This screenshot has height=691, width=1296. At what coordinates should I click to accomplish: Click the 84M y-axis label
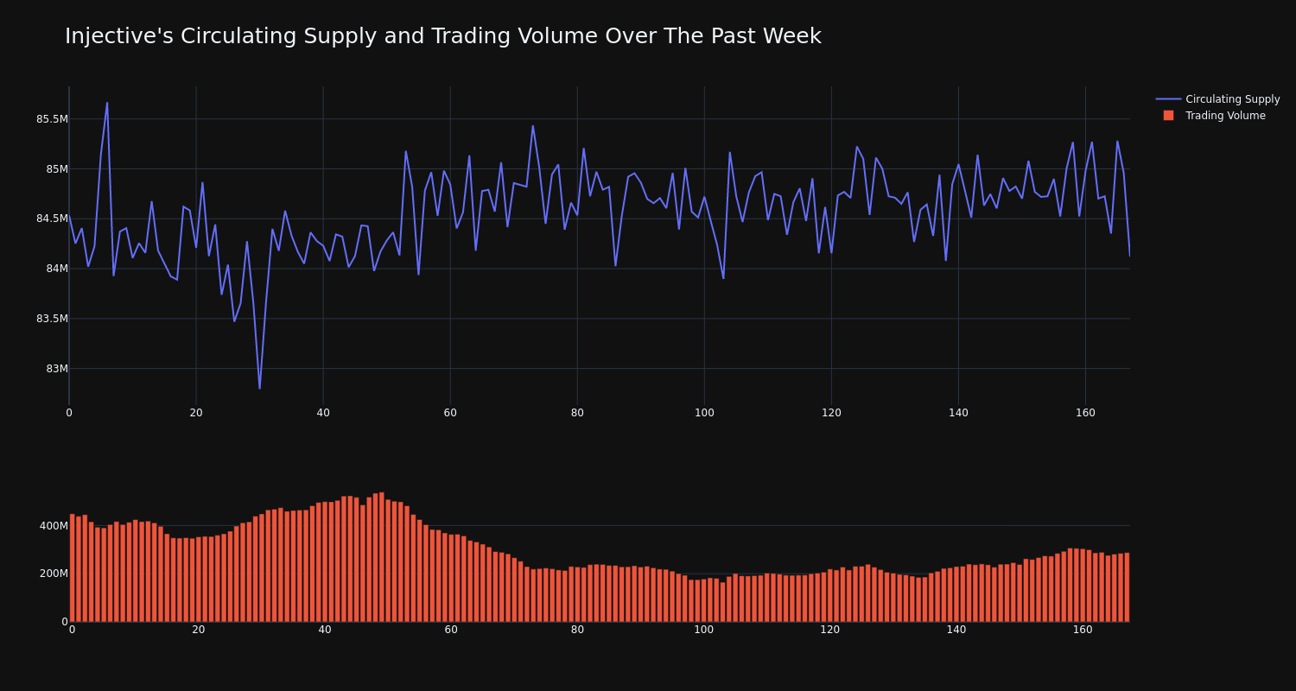pos(57,269)
